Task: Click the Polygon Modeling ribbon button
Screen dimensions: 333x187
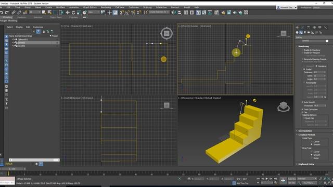Action: [x=8, y=21]
